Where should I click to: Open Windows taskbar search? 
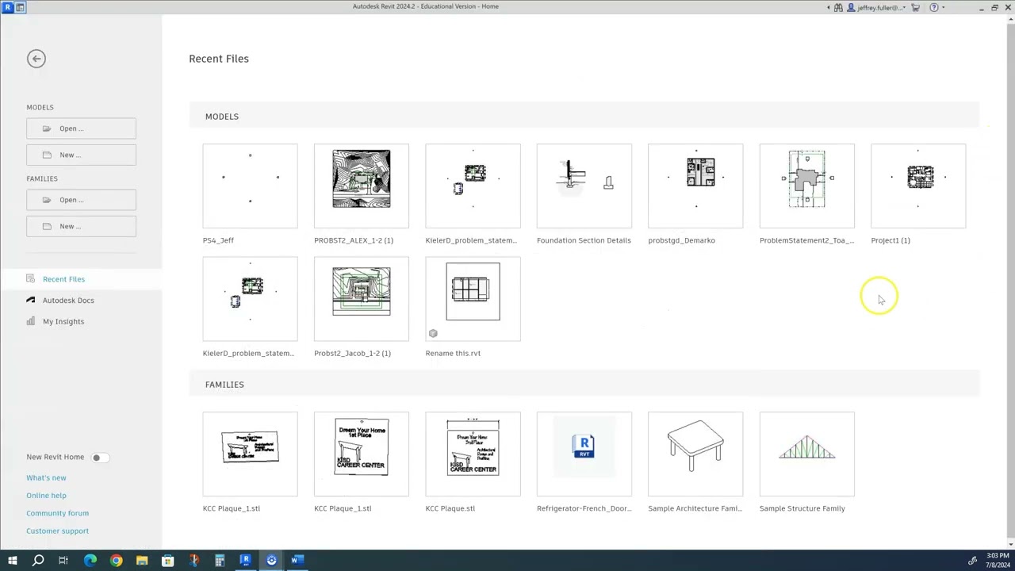(x=37, y=561)
